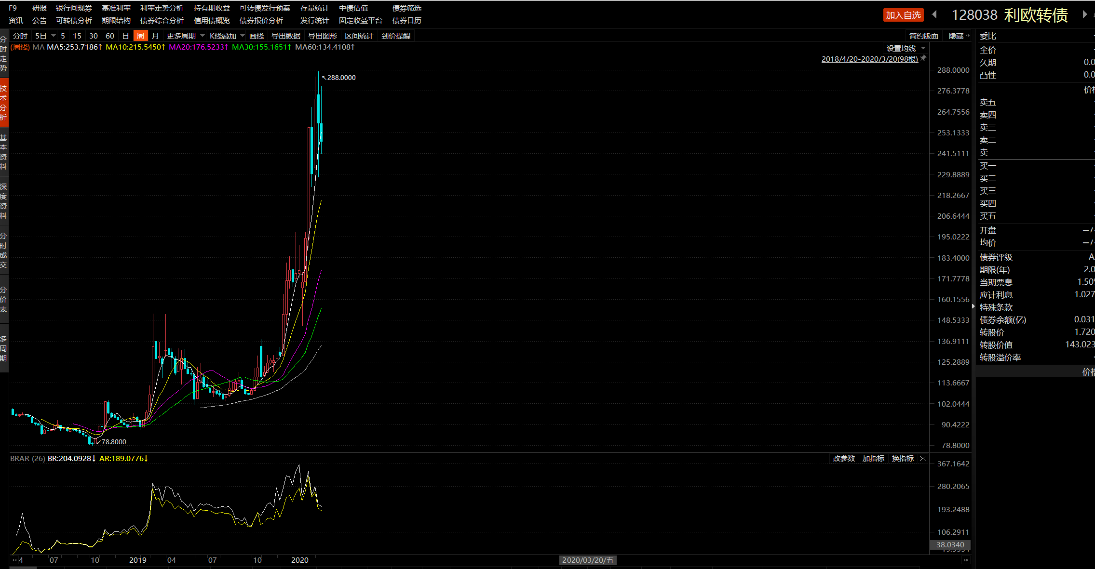Click the pin icon beside the date range
This screenshot has width=1095, height=569.
click(x=923, y=58)
